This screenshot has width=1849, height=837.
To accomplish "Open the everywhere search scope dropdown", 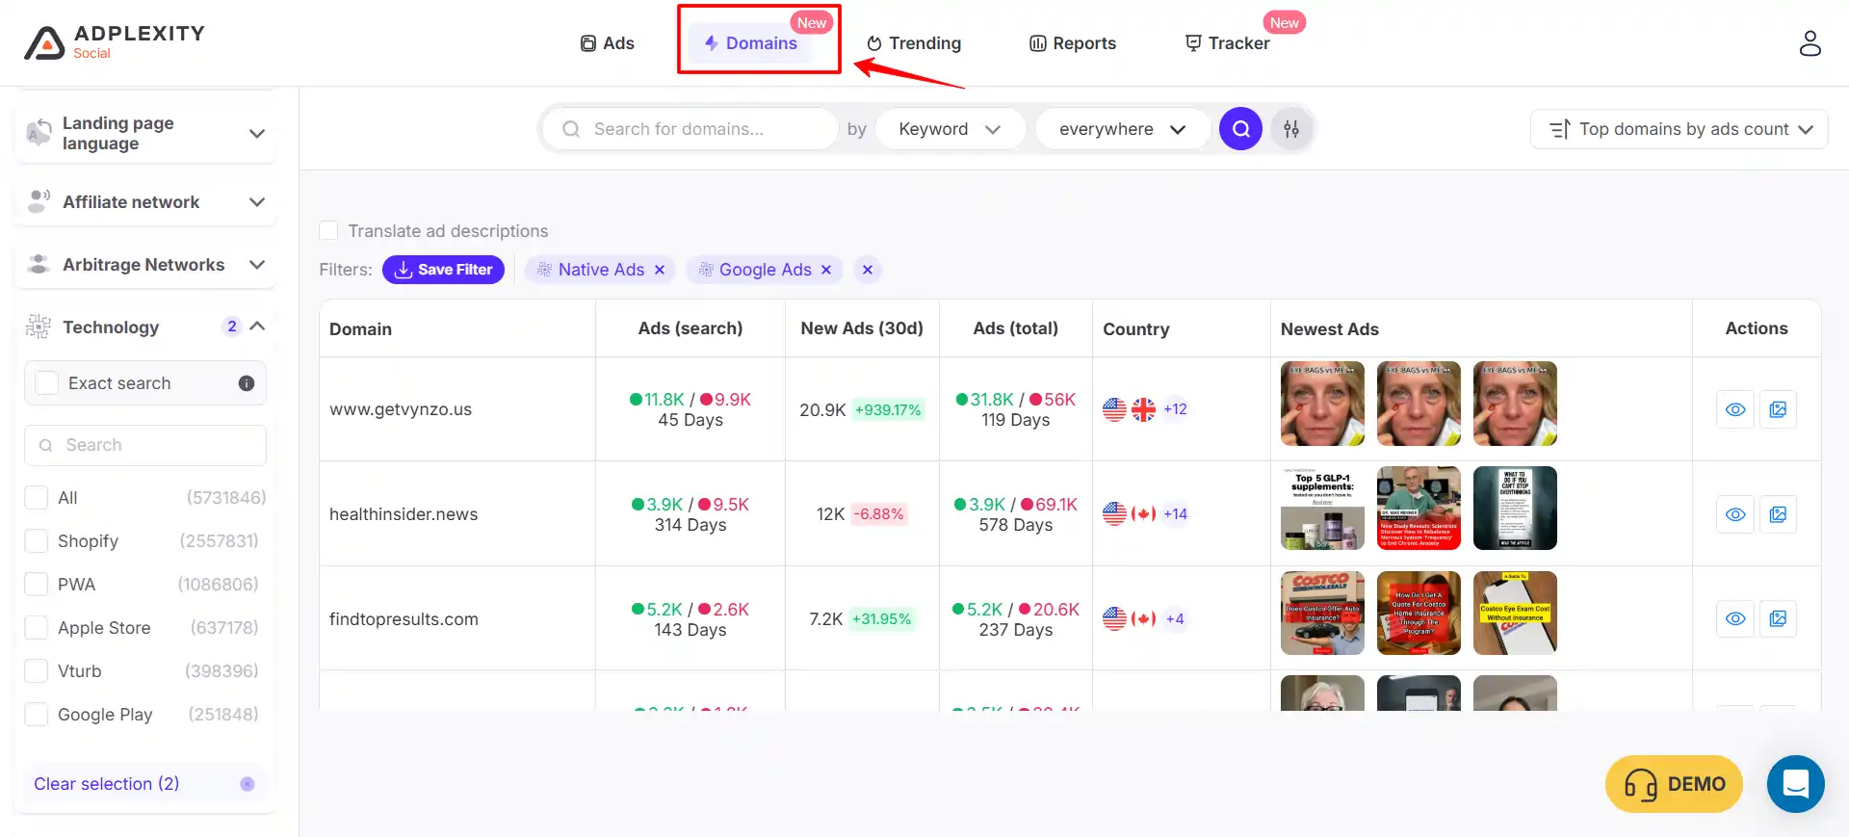I will click(x=1122, y=129).
